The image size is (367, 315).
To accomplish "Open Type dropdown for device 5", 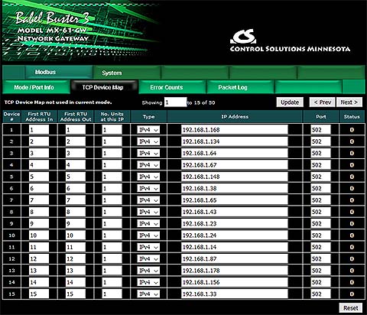I will point(148,177).
